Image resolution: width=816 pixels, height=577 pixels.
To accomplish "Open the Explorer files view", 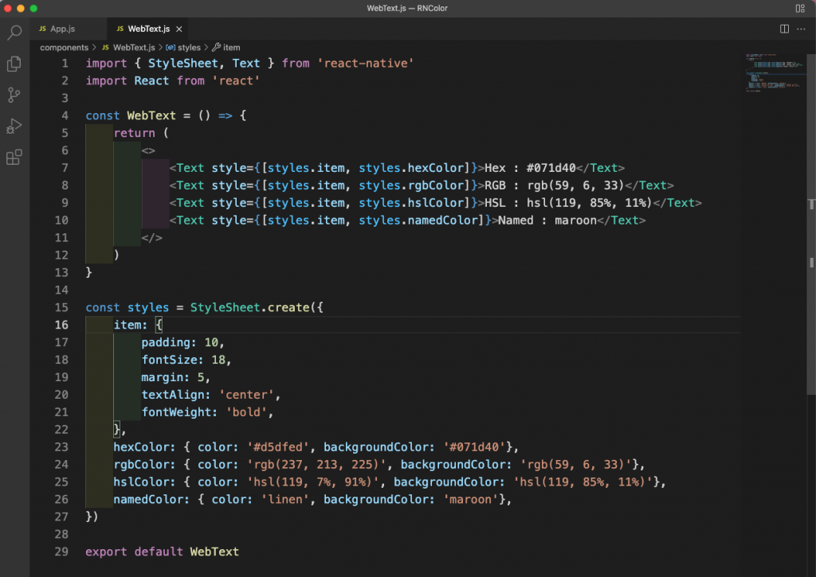I will (x=14, y=64).
